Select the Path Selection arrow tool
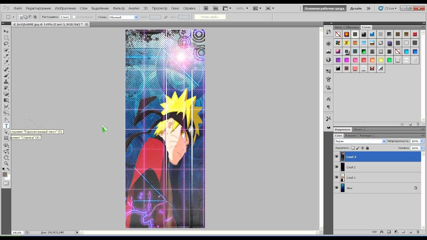The image size is (427, 240). point(6,132)
